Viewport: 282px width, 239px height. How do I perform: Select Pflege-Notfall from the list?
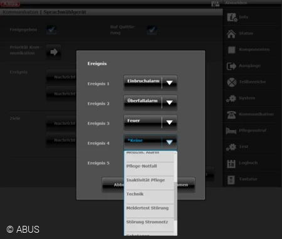pyautogui.click(x=149, y=169)
